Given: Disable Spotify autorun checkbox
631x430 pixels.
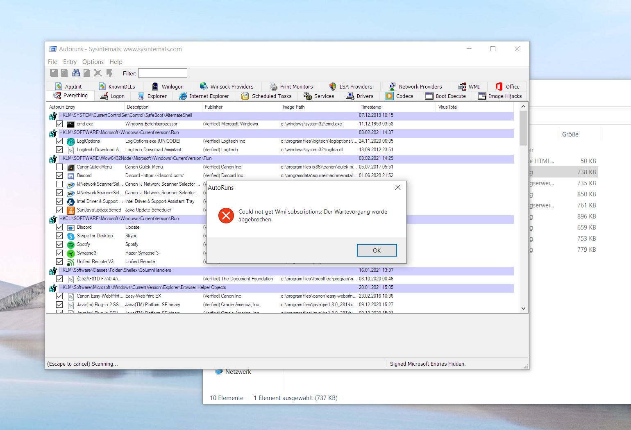Looking at the screenshot, I should click(59, 245).
